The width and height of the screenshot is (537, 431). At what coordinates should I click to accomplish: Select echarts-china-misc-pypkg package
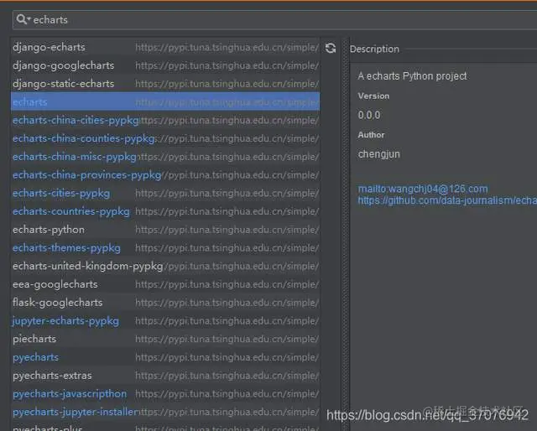[165, 157]
